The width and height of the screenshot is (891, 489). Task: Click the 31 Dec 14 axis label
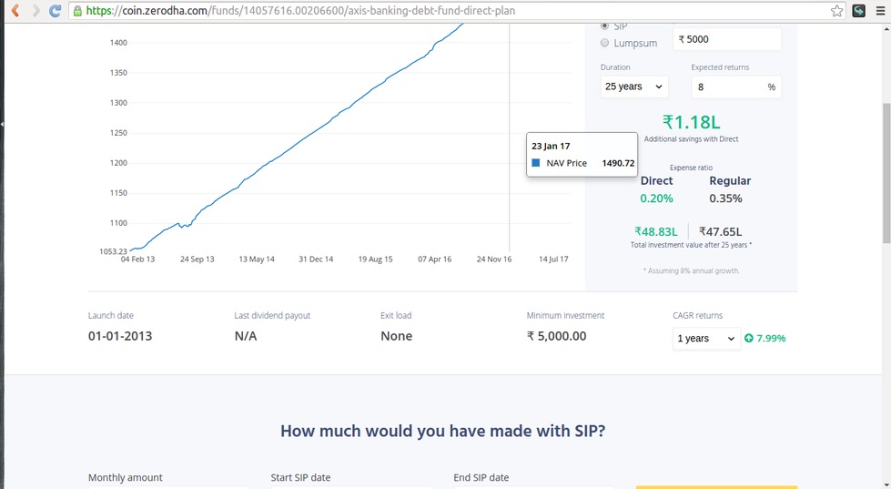[316, 260]
